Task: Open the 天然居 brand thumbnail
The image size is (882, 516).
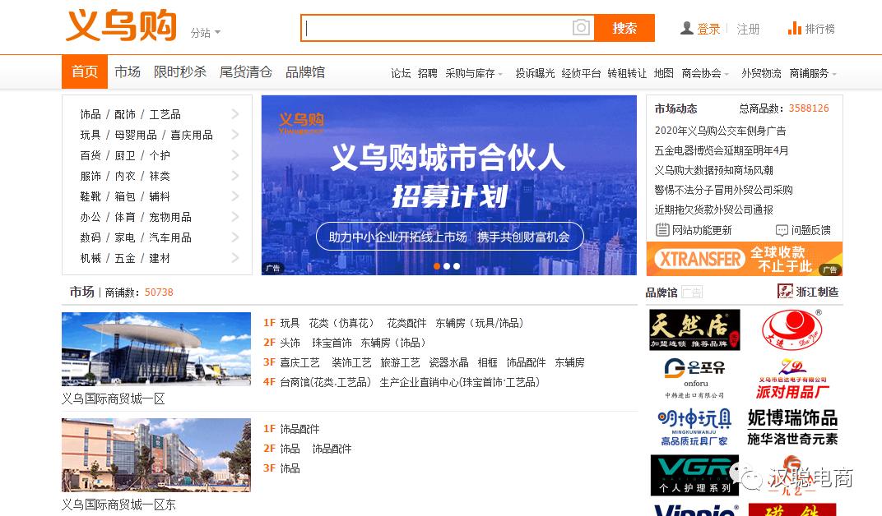Action: [x=694, y=329]
